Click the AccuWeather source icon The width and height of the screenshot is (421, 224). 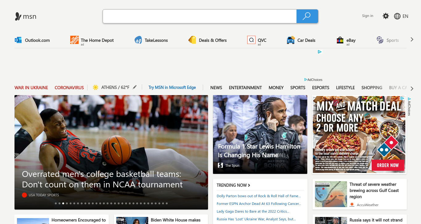(x=352, y=205)
